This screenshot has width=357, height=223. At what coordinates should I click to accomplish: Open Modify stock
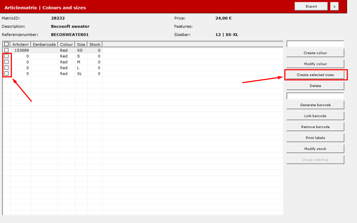tap(315, 149)
